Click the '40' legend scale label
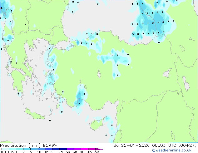The image size is (198, 153). click(x=82, y=152)
